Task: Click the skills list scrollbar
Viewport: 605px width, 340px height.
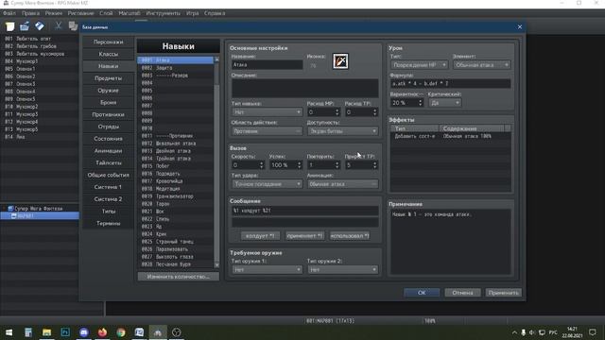Action: [x=216, y=161]
